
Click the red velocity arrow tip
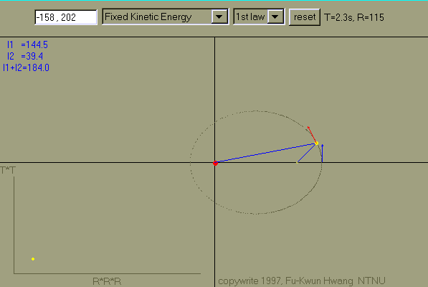click(308, 127)
